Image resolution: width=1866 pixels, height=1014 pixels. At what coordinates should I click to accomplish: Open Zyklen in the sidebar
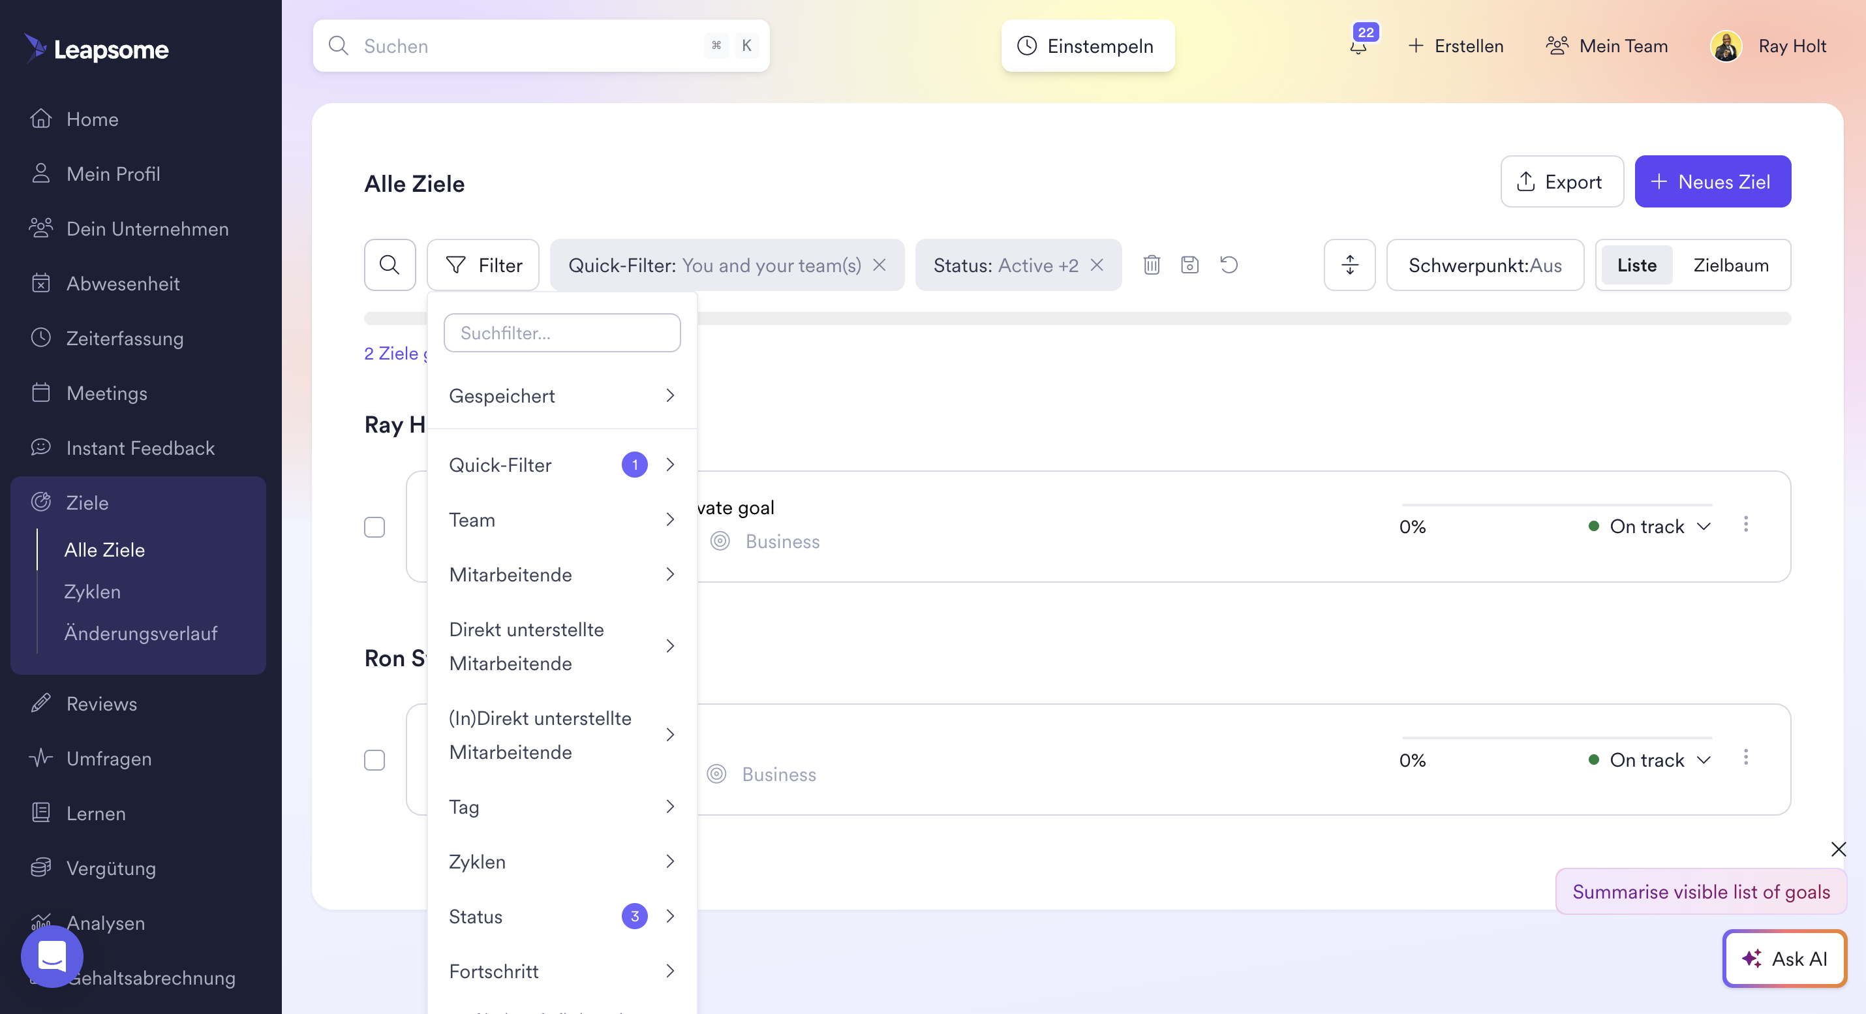coord(92,592)
